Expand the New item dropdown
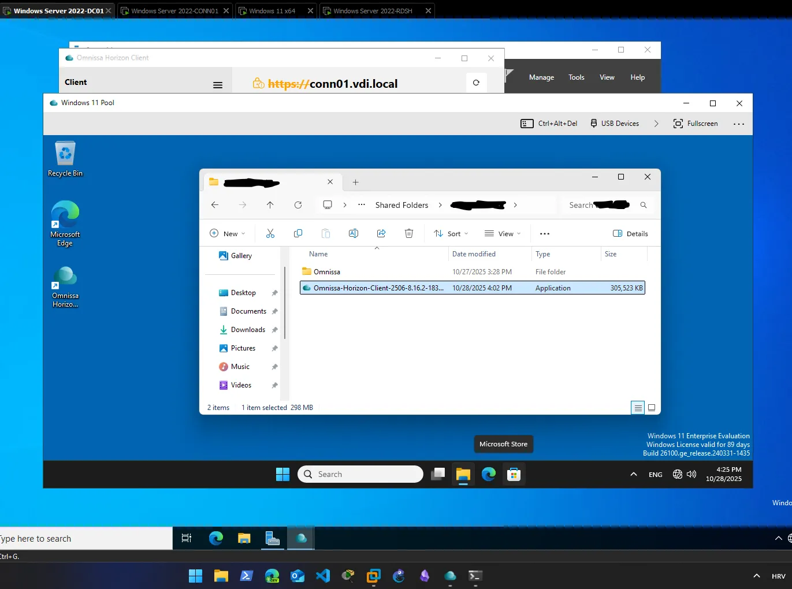The width and height of the screenshot is (792, 589). pos(228,233)
